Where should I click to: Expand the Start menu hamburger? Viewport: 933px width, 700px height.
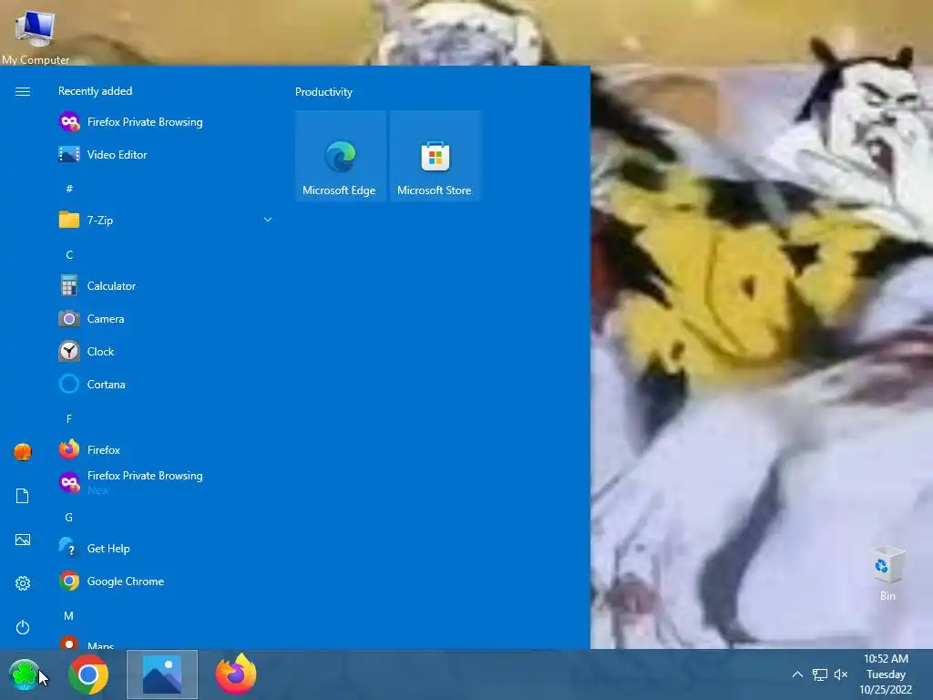point(23,92)
